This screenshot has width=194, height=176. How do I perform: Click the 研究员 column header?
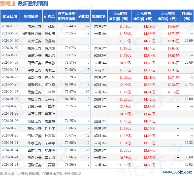[x=49, y=16]
